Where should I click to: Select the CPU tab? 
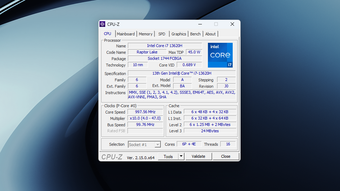pyautogui.click(x=107, y=34)
